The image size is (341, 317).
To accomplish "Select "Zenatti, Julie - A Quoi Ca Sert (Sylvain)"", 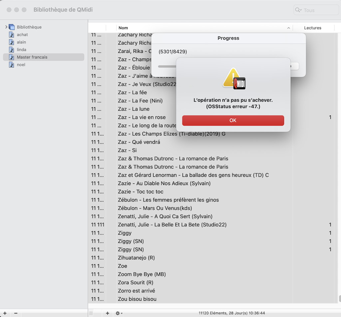I will pyautogui.click(x=165, y=216).
